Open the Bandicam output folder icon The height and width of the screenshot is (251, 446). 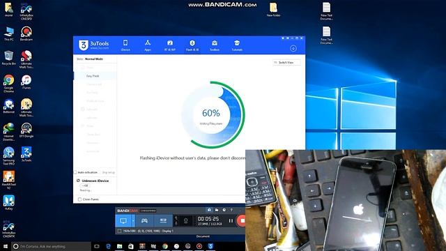pos(217,210)
